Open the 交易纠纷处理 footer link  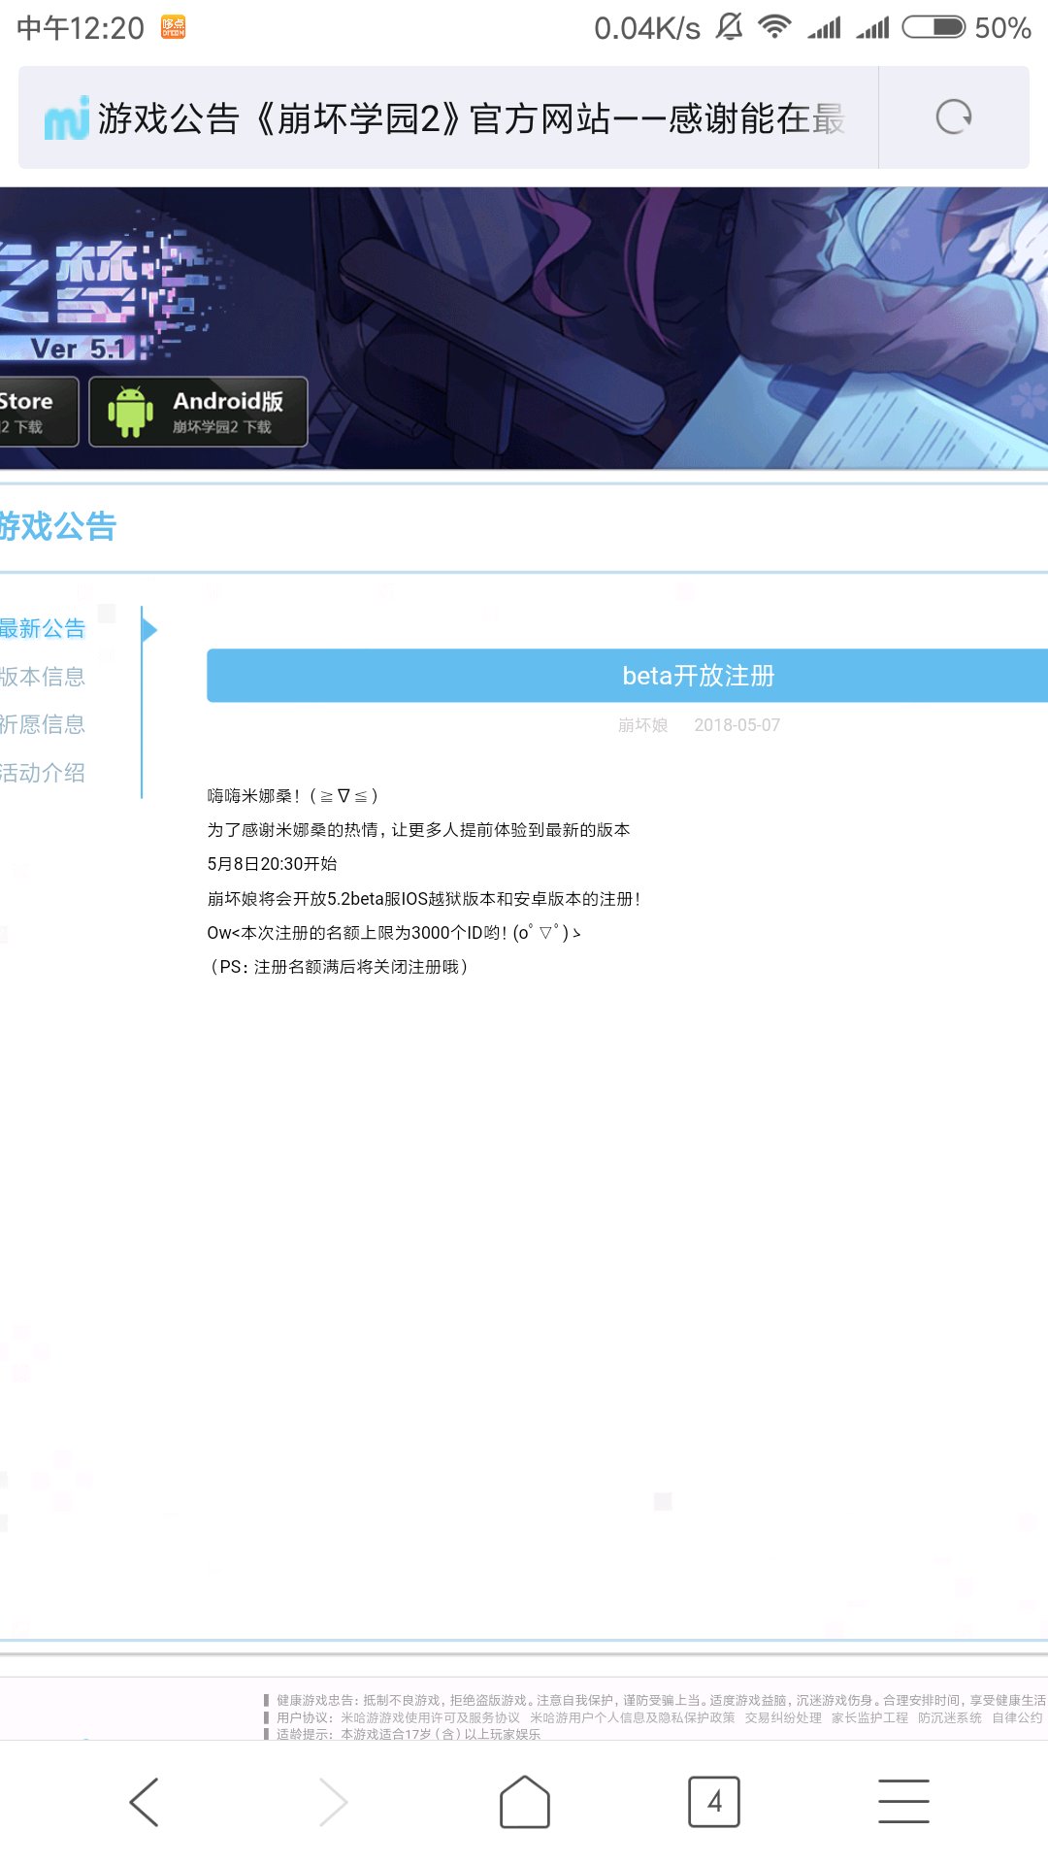[783, 1717]
